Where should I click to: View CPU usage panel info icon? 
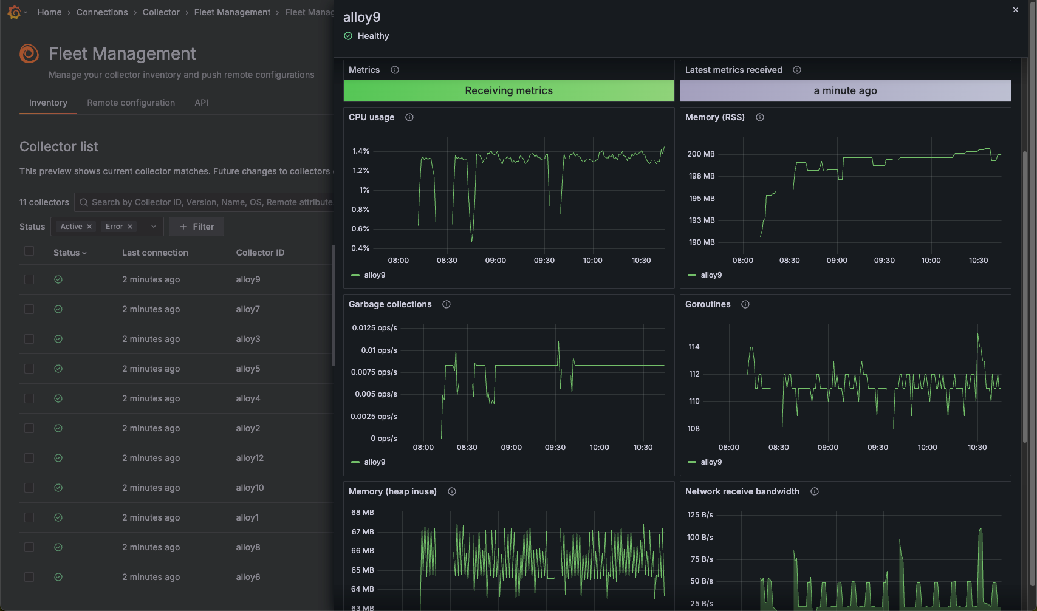(409, 117)
